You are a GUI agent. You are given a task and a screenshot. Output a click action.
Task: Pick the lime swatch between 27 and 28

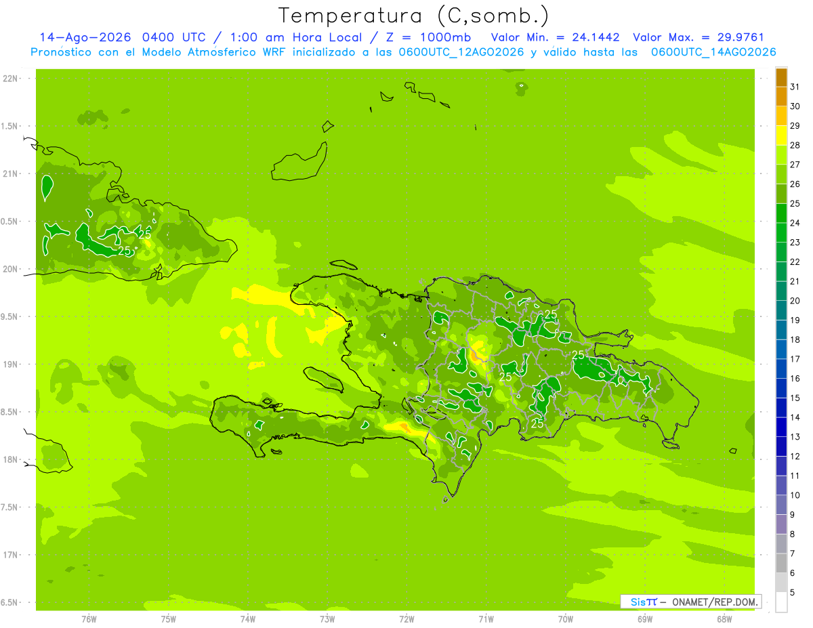781,155
